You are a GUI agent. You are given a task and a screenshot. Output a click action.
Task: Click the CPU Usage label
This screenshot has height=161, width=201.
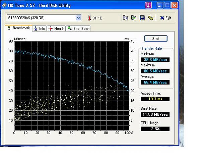point(150,123)
